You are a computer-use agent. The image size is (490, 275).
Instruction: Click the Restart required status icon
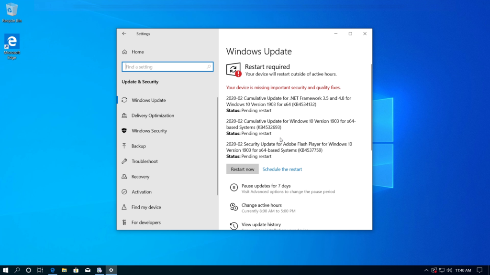point(234,70)
